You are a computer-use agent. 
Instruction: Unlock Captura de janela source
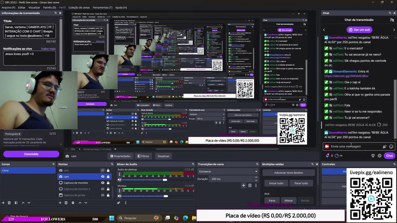click(108, 195)
